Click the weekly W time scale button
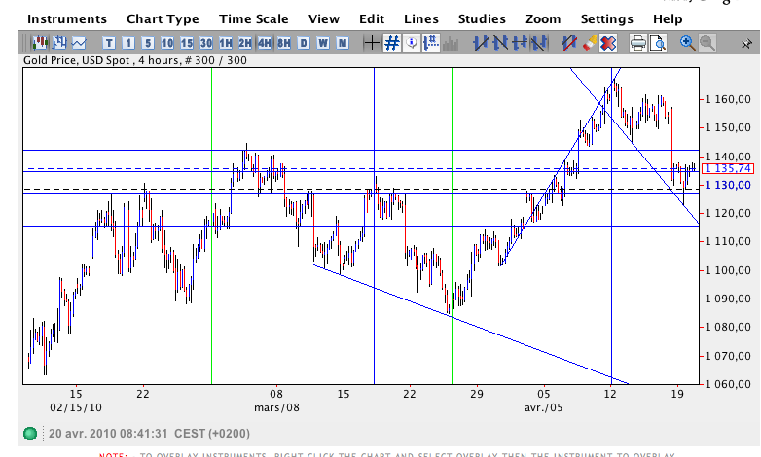This screenshot has width=761, height=457. [323, 43]
